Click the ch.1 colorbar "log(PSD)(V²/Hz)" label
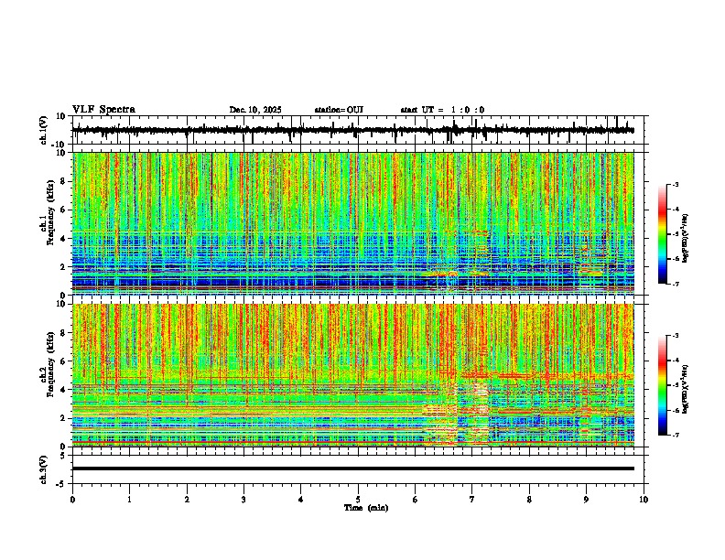This screenshot has width=725, height=560. 686,239
